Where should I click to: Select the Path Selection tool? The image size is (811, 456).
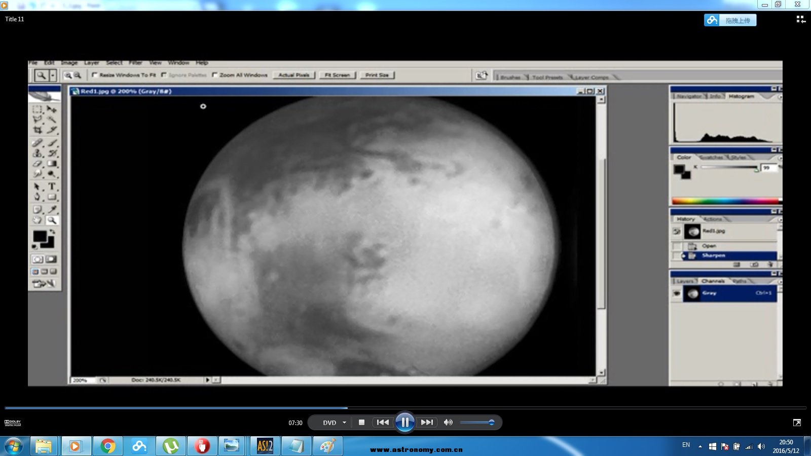(x=38, y=186)
